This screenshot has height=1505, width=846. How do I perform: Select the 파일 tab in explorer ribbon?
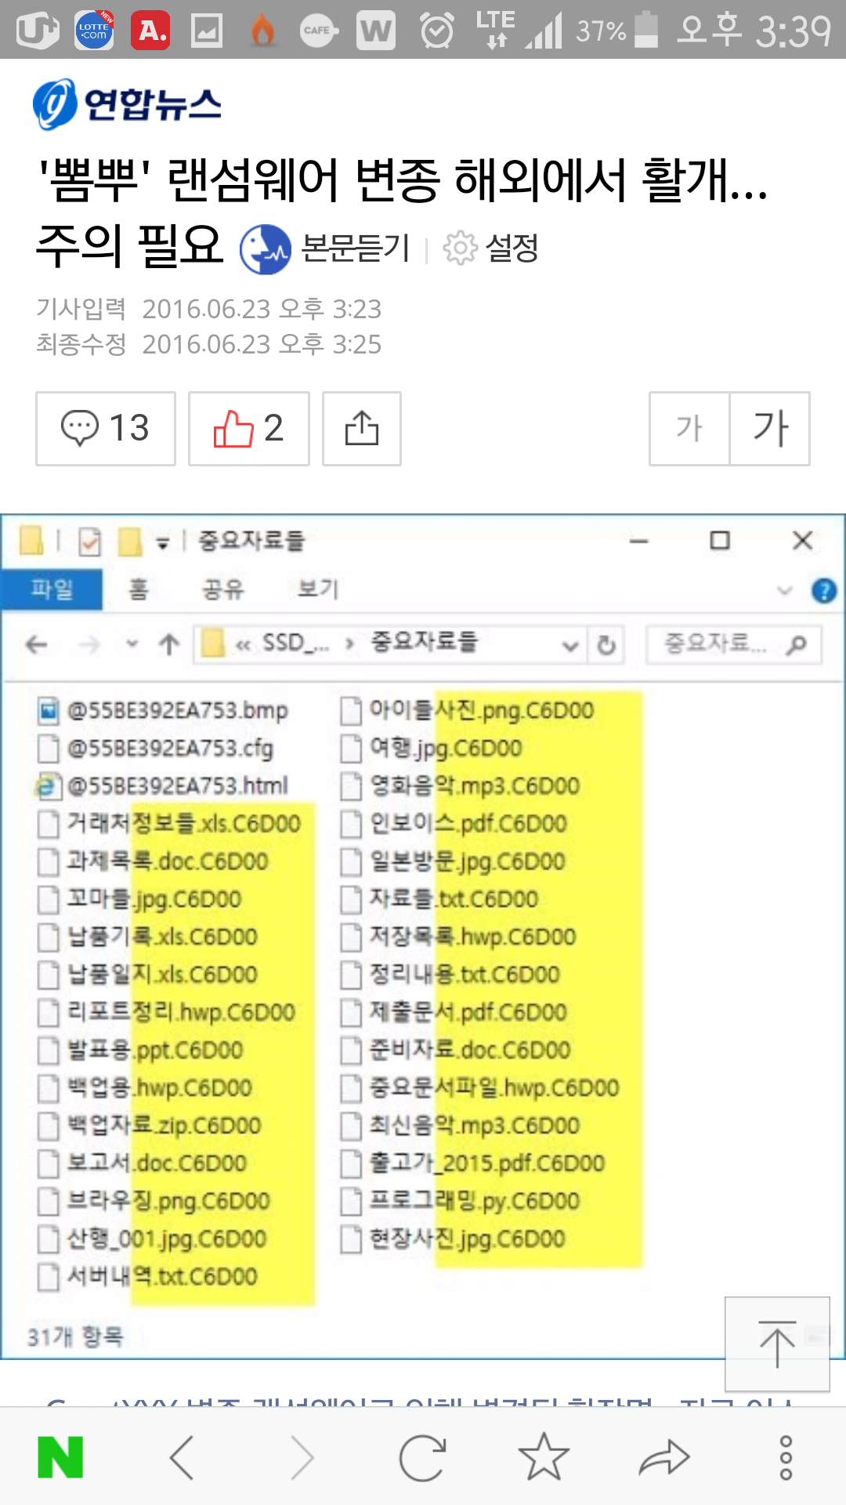[52, 589]
